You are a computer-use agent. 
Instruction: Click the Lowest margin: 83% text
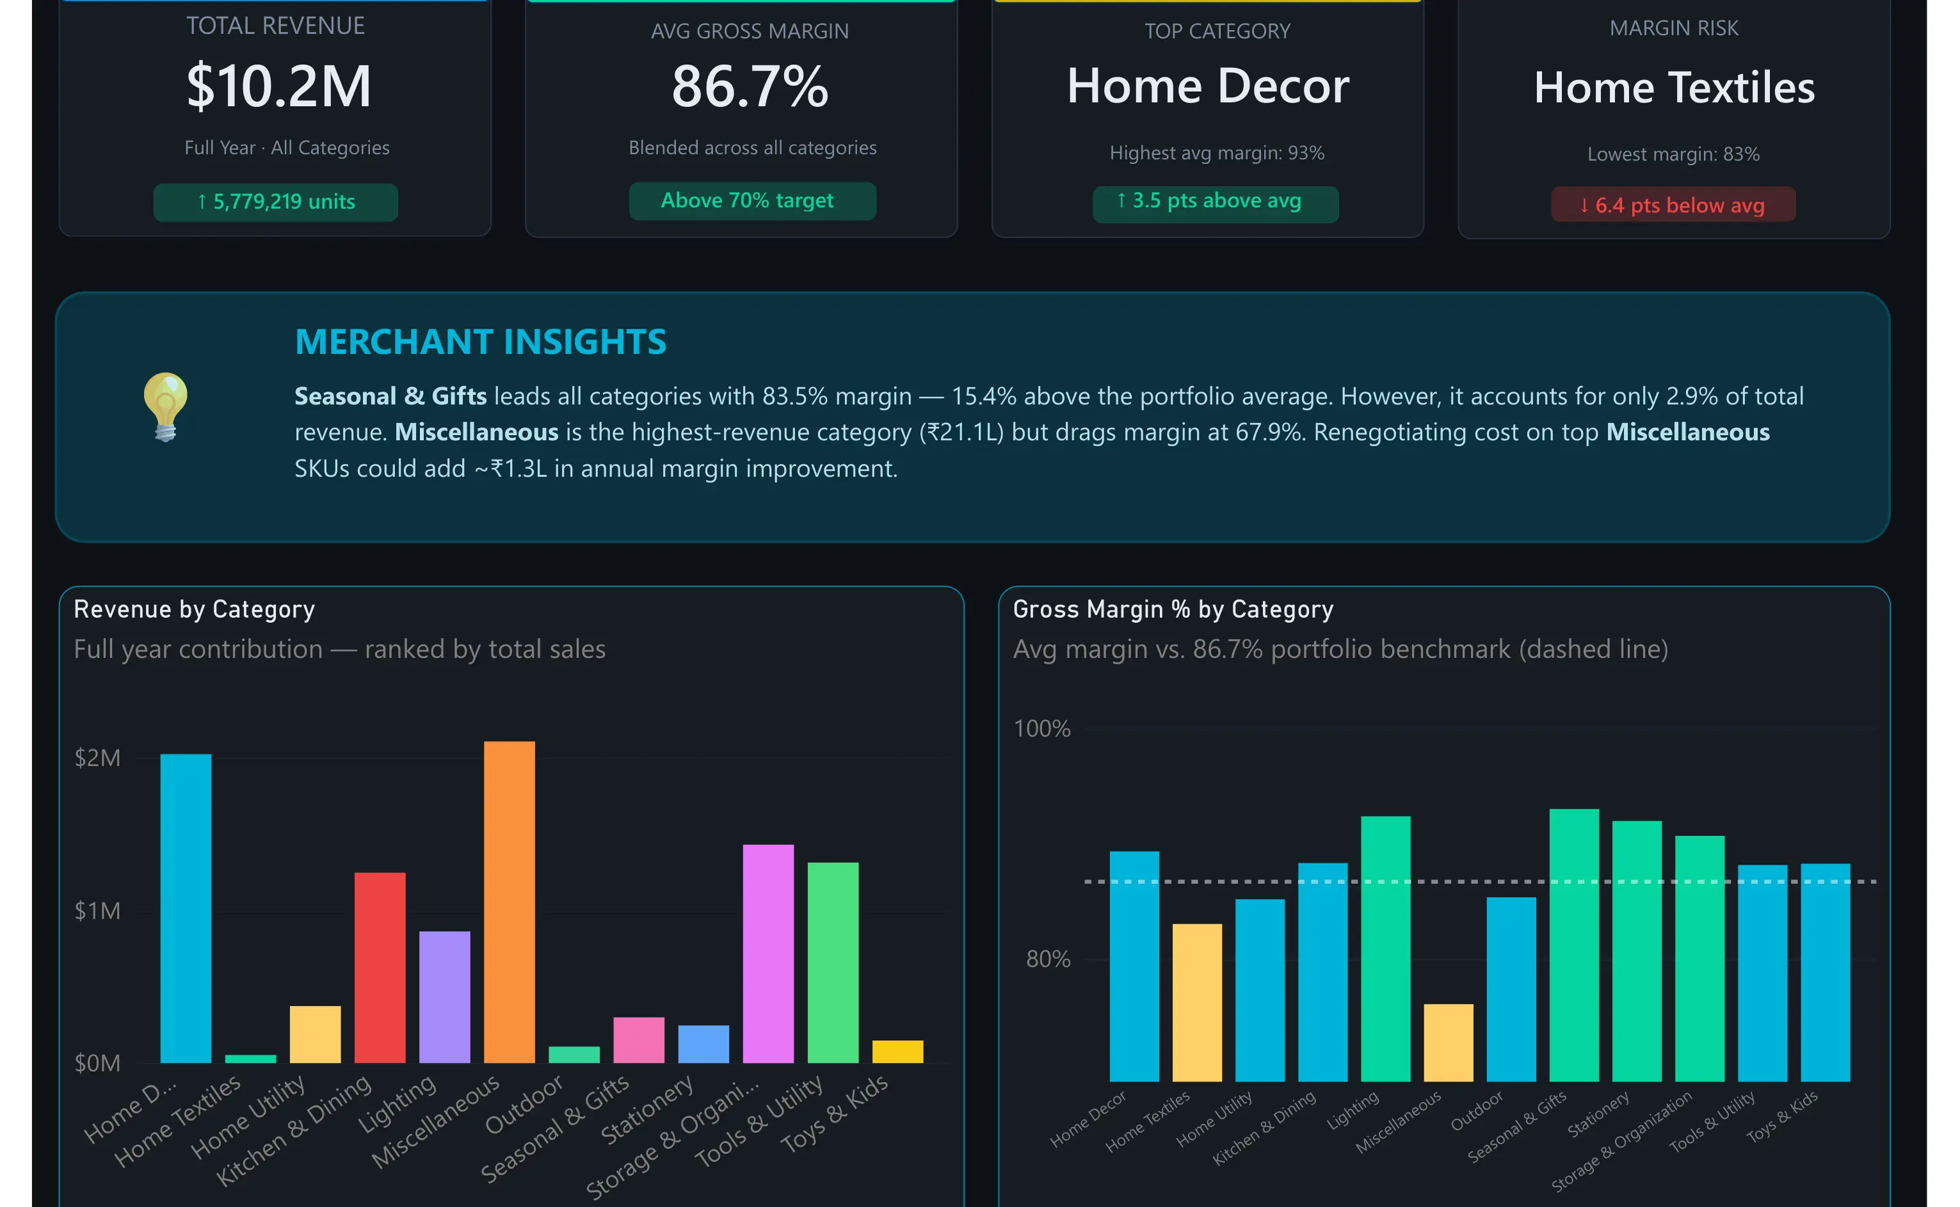[1673, 154]
